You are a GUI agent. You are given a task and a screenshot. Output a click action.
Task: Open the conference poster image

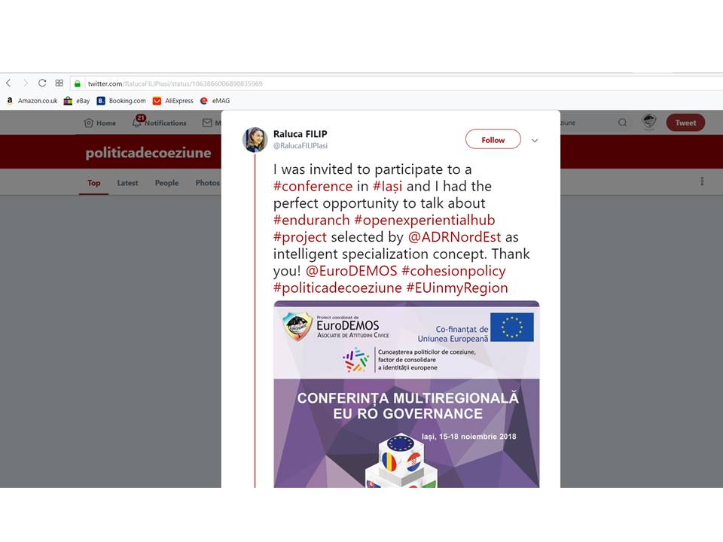(x=406, y=394)
